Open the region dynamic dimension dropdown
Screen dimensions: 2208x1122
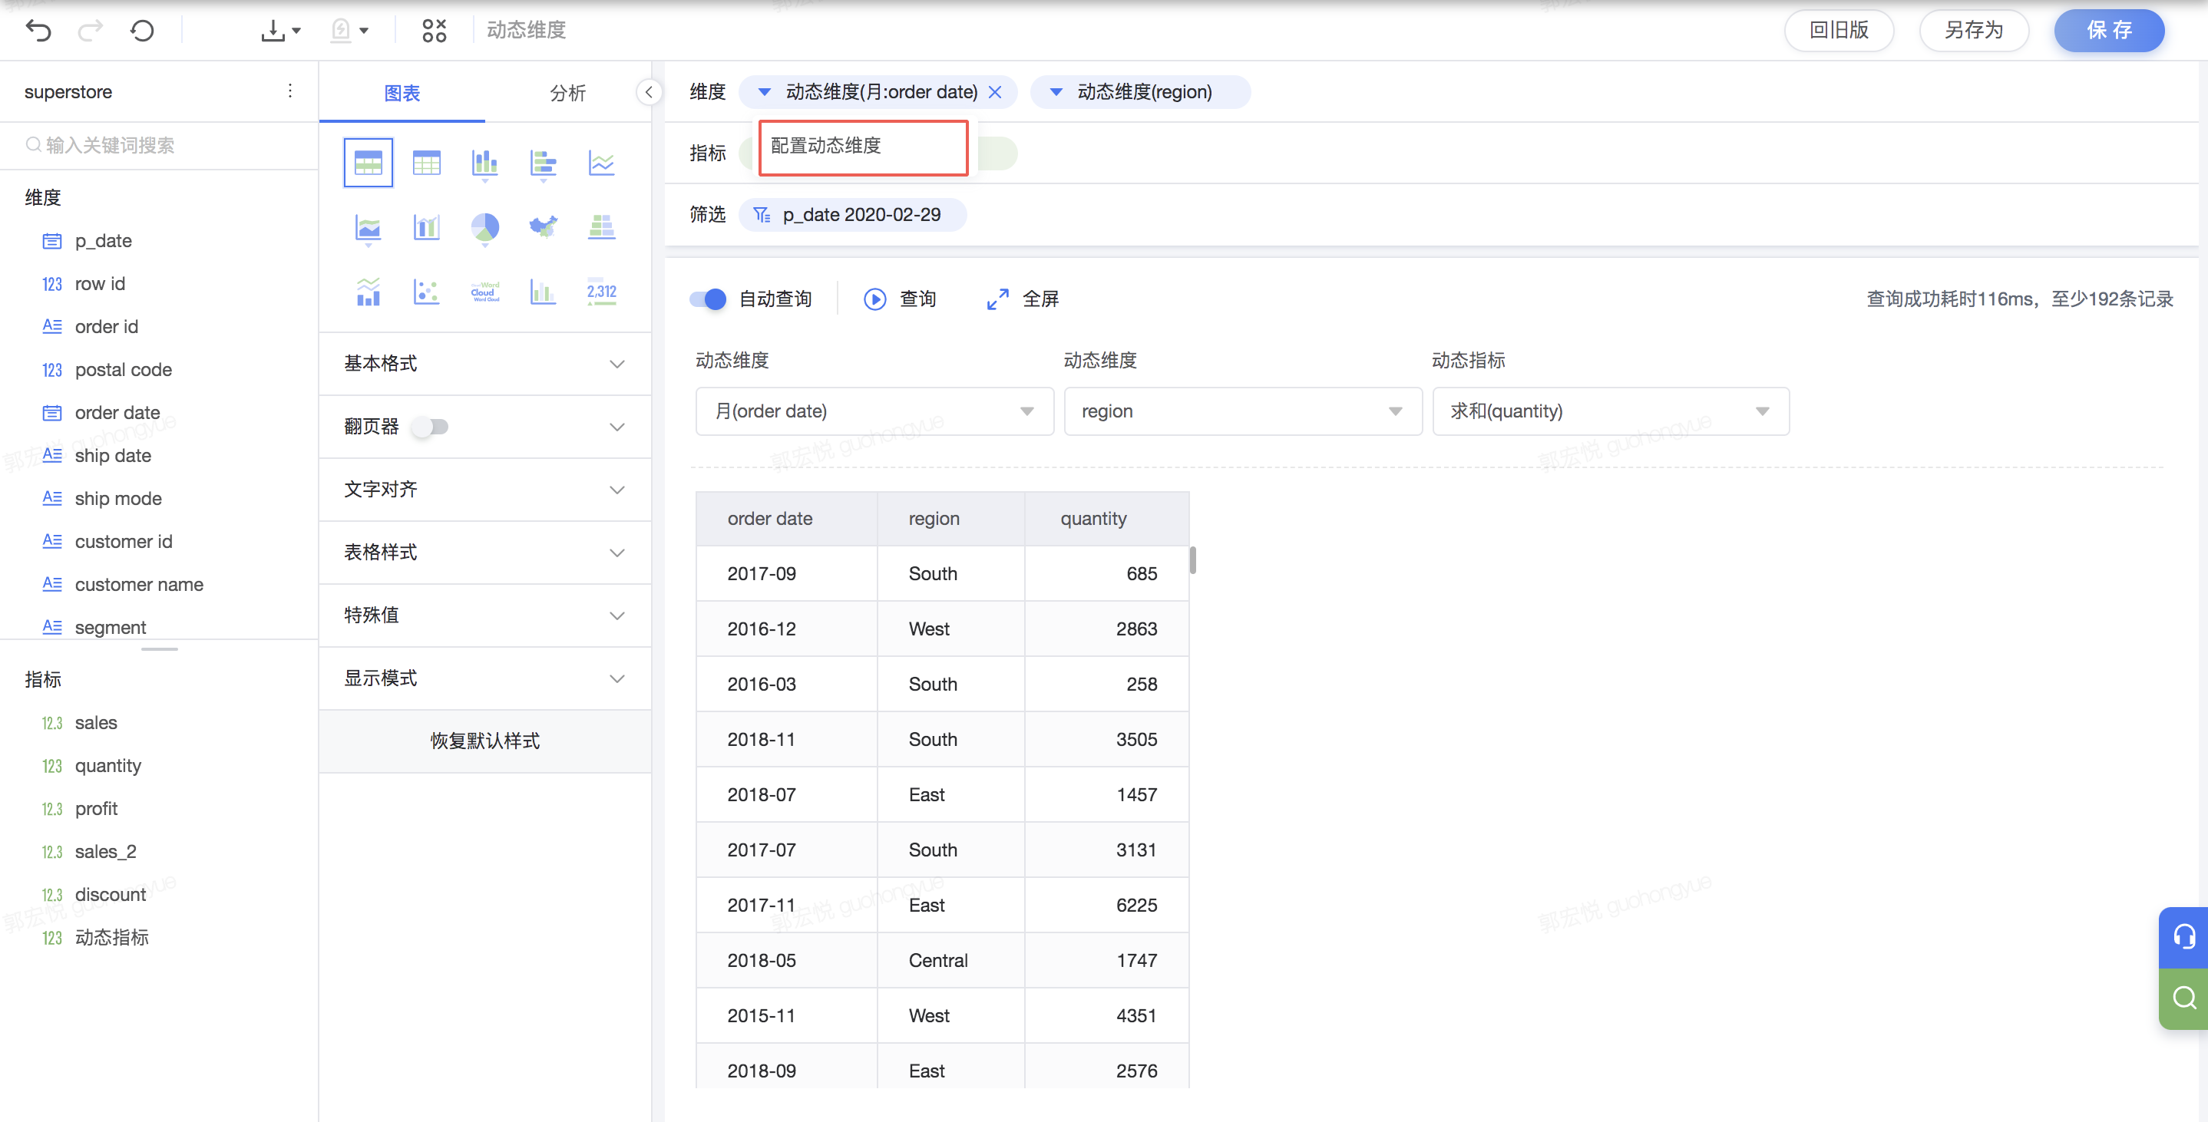click(1243, 411)
